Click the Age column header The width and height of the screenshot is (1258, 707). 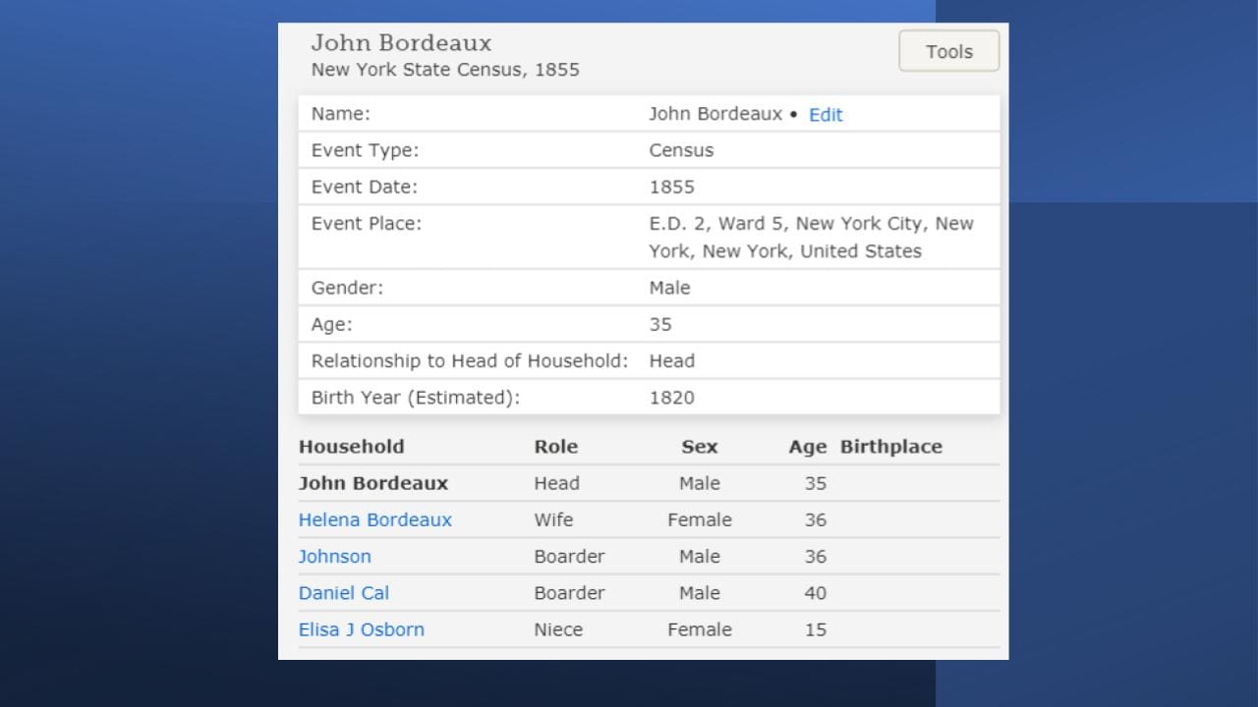807,447
